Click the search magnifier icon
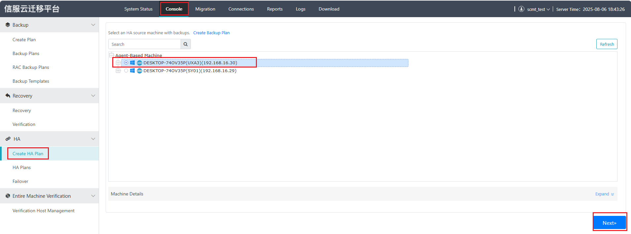 tap(186, 44)
